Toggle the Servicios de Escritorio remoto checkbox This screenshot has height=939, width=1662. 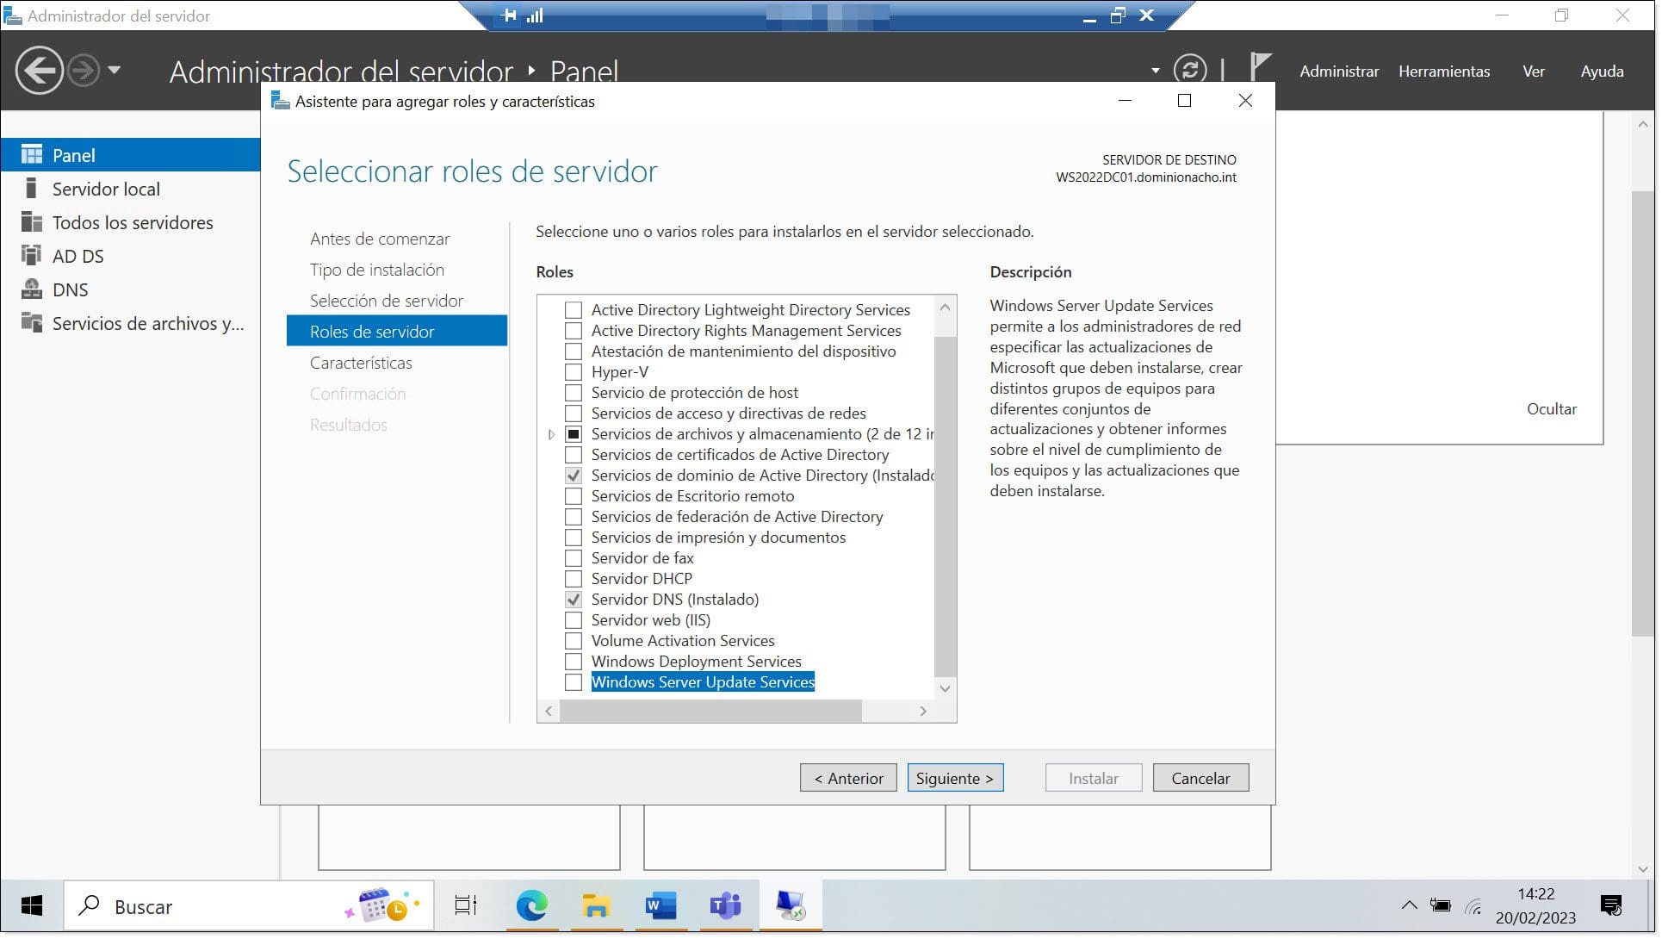573,495
